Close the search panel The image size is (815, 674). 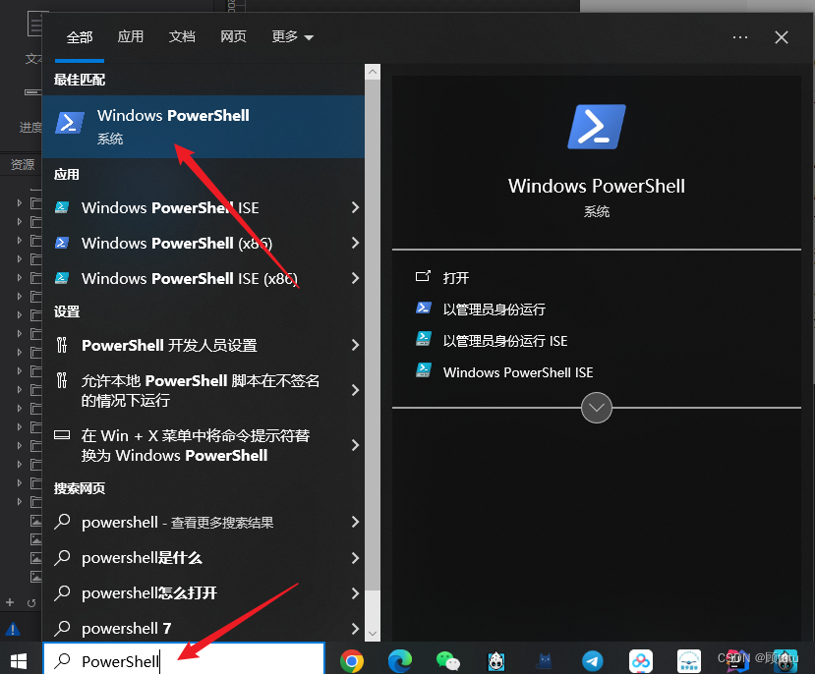click(x=782, y=37)
